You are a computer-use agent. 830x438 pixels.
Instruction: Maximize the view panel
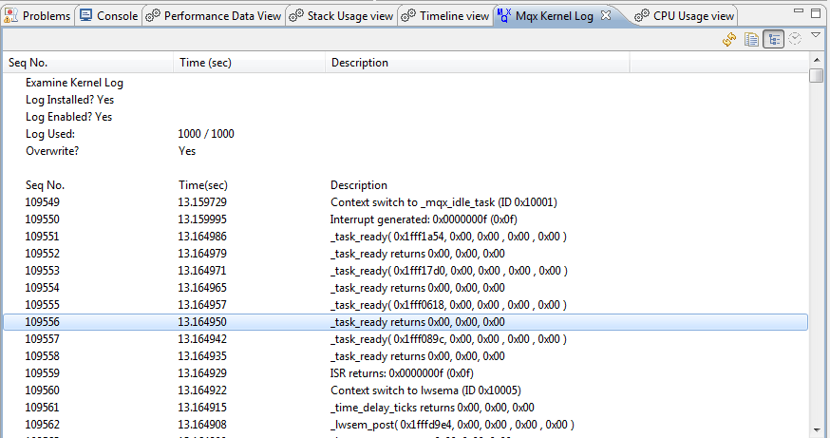click(814, 13)
